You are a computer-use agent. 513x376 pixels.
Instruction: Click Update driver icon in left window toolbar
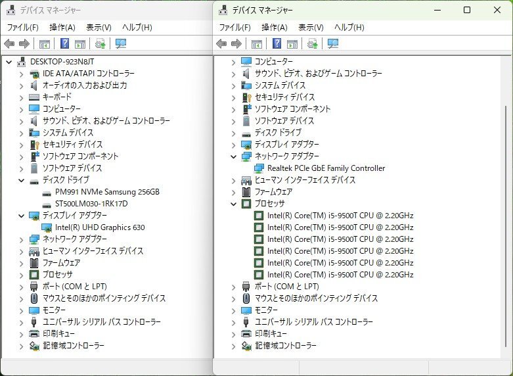[100, 43]
